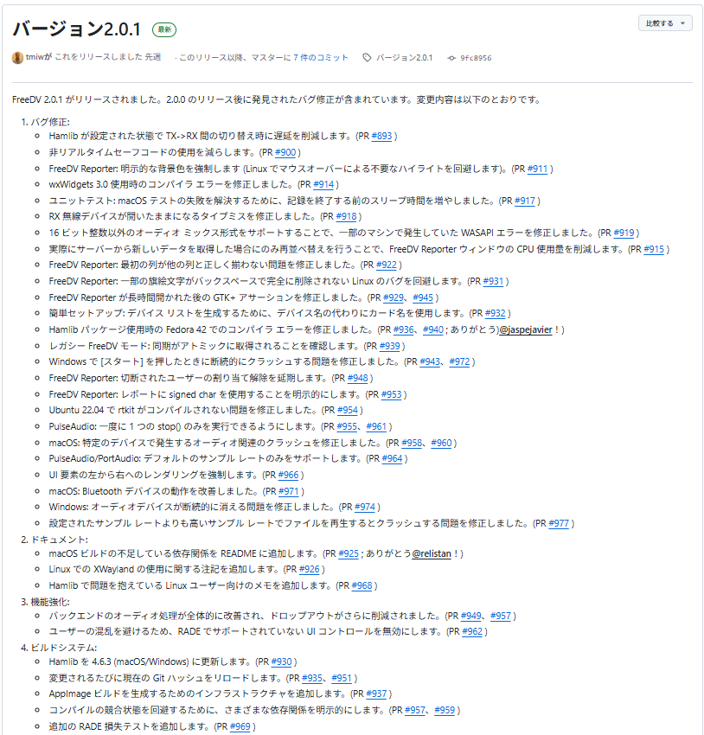Click tmiw's avatar image
The width and height of the screenshot is (704, 735).
(x=18, y=58)
